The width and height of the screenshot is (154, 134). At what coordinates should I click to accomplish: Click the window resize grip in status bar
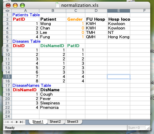[x=148, y=128]
